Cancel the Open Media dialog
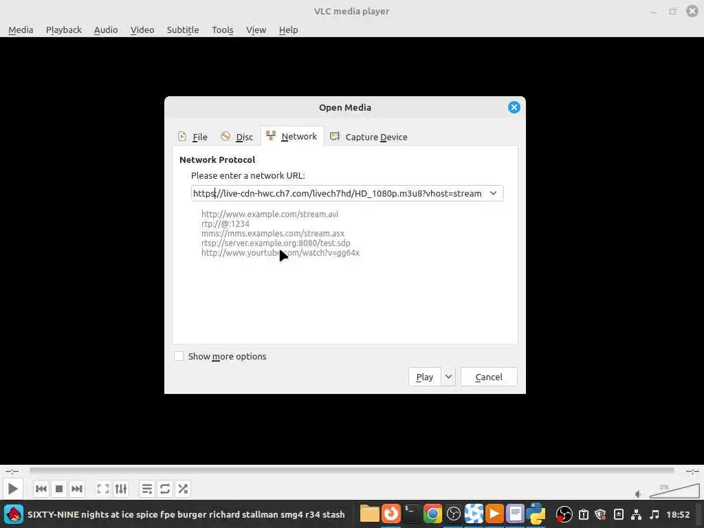This screenshot has width=704, height=528. pos(489,377)
